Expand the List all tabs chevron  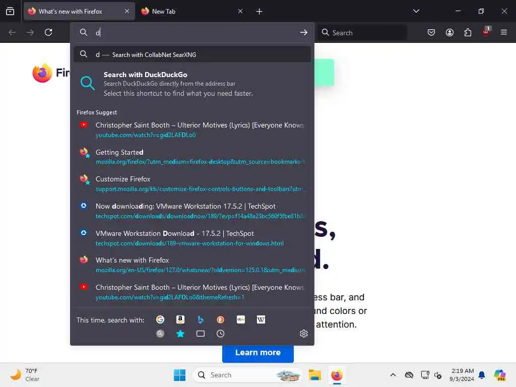coord(416,11)
